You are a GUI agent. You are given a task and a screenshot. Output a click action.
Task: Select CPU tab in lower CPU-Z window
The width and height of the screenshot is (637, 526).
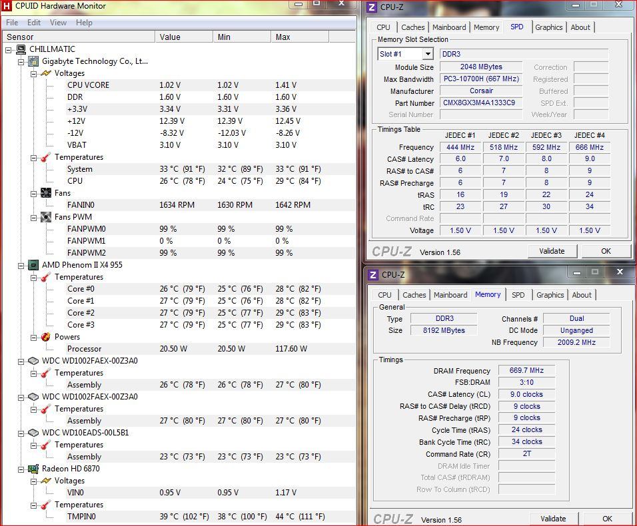[x=384, y=295]
